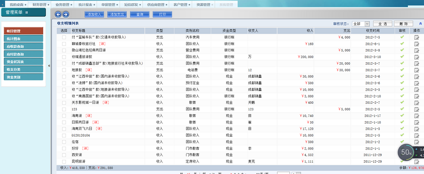424x174 pixels.
Task: Select 资金状况表 in the sidebar
Action: tap(23, 62)
